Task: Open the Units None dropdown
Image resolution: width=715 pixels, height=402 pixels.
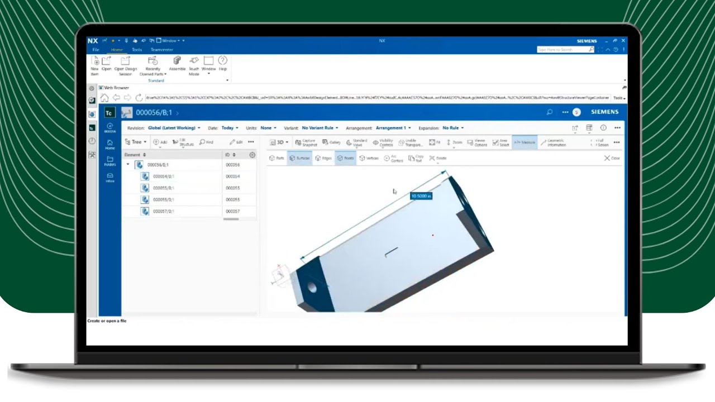Action: point(268,128)
